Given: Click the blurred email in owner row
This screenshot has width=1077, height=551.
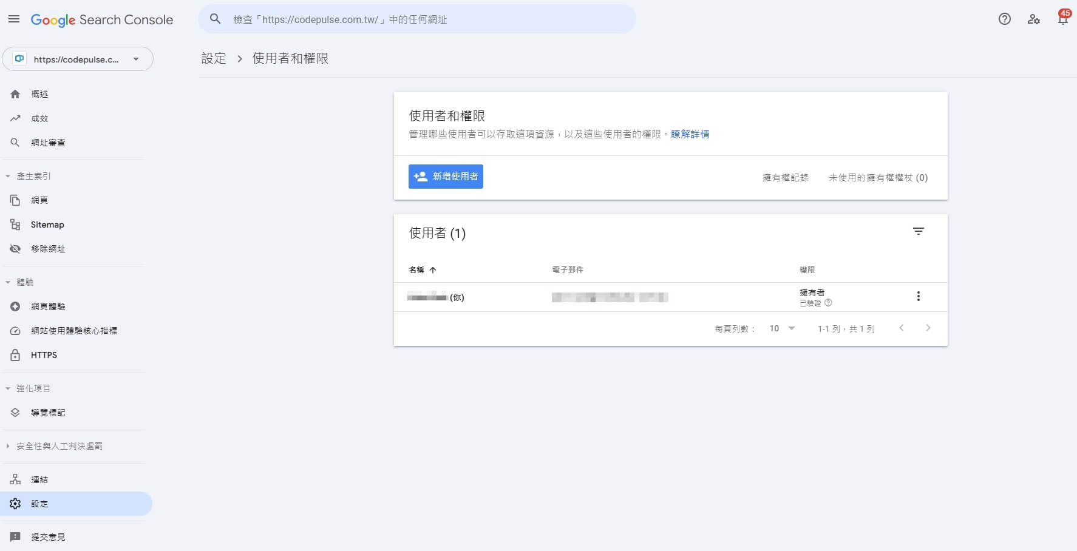Looking at the screenshot, I should pyautogui.click(x=610, y=297).
